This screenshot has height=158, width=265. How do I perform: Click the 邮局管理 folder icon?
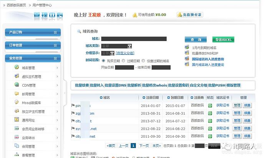coord(17,94)
